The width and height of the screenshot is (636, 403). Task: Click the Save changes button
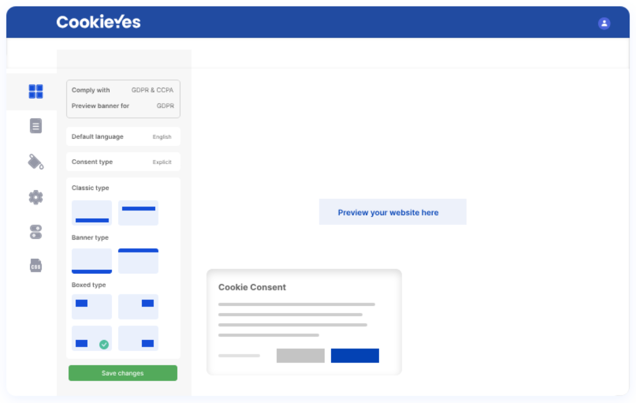123,373
